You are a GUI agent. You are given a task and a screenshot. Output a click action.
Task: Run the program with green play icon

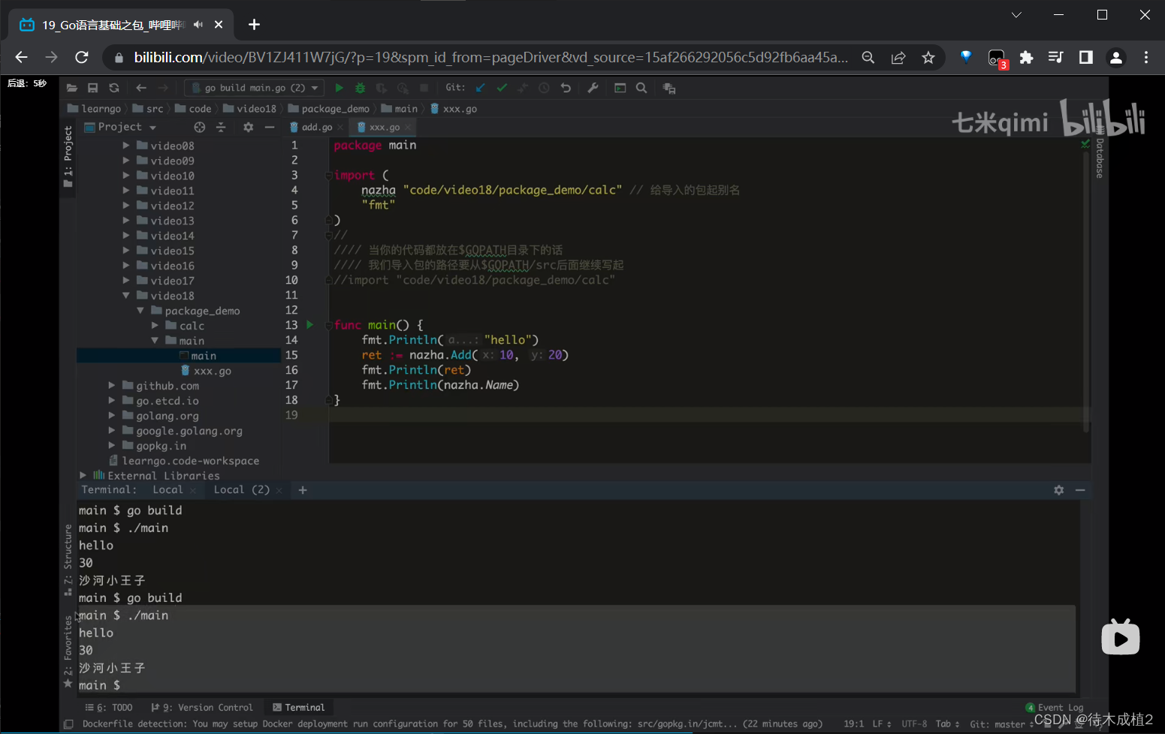click(339, 88)
